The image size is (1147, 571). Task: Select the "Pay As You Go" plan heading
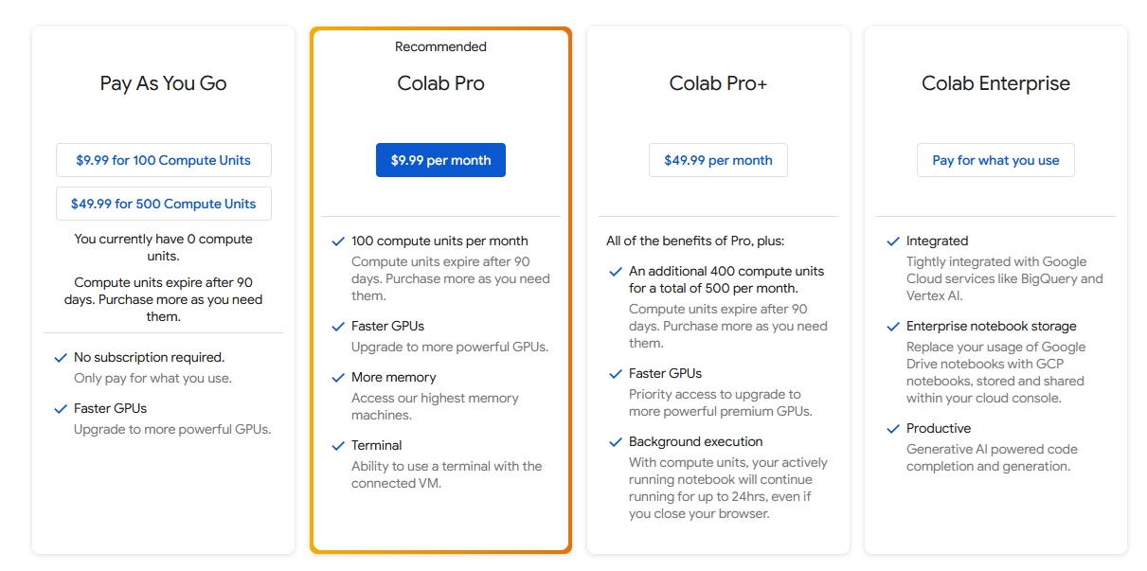point(163,83)
